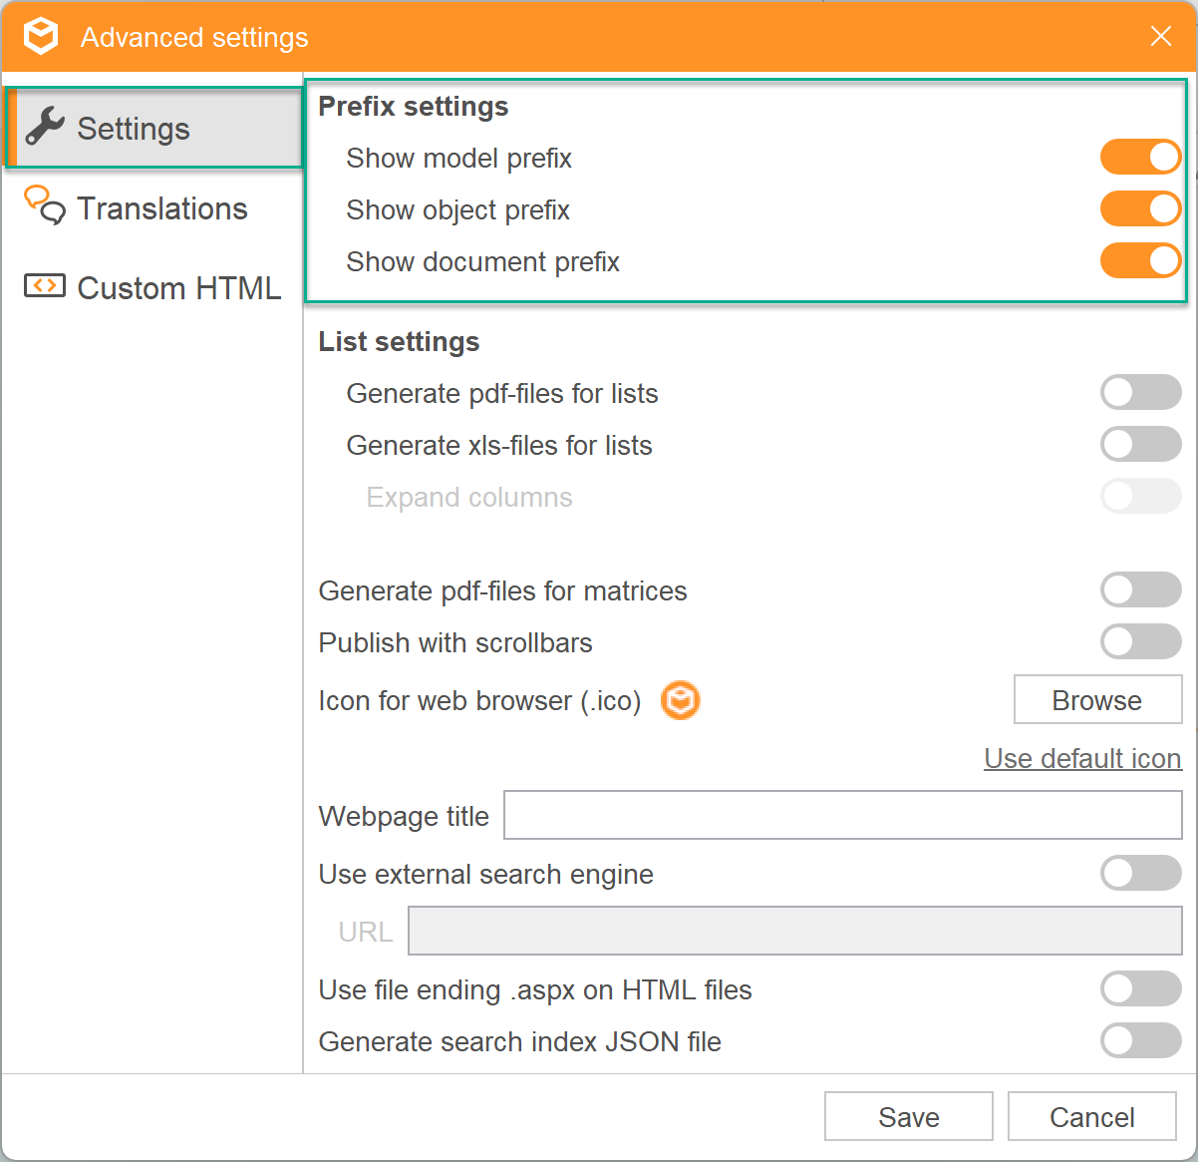Click the Prefix settings heading
The image size is (1198, 1162).
click(x=414, y=106)
